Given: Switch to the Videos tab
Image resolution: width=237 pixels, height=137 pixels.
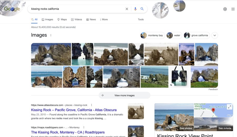Looking at the screenshot, I should click(x=76, y=19).
